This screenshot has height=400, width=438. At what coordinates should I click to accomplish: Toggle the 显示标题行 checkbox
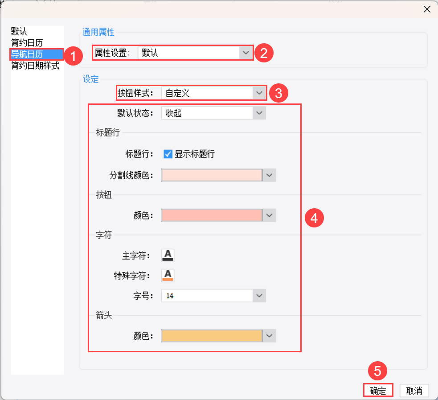(168, 154)
